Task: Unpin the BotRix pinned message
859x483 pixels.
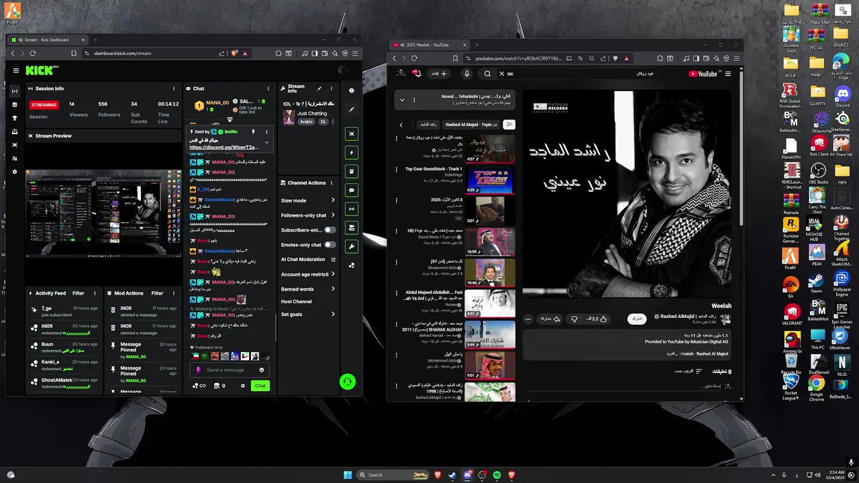Action: click(253, 131)
